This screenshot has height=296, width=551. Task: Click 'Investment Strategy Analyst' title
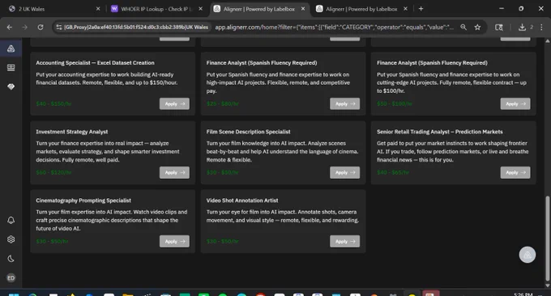coord(71,132)
